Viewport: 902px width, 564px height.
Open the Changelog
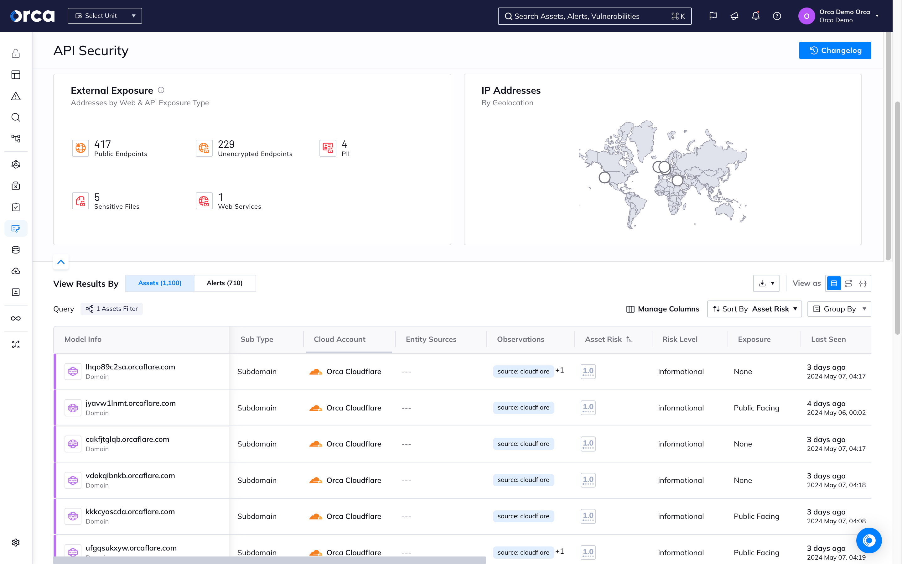tap(835, 50)
